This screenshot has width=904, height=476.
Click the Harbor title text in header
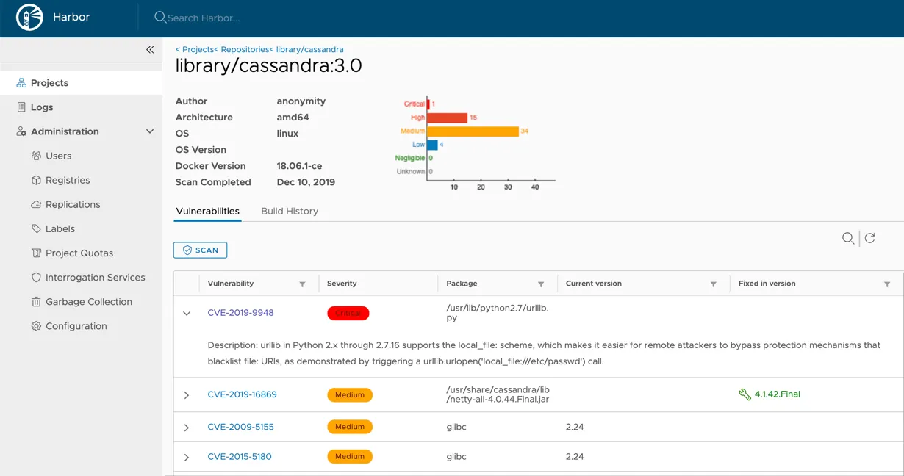pos(71,17)
